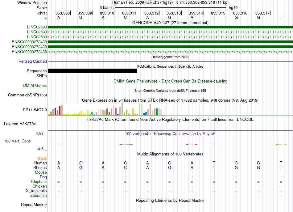Image resolution: width=293 pixels, height=212 pixels.
Task: Click the 'RefSeq Curated' track label
Action: [33, 61]
